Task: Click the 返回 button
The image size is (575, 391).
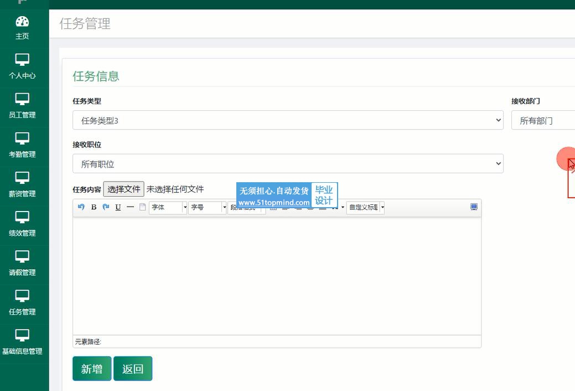Action: point(133,369)
